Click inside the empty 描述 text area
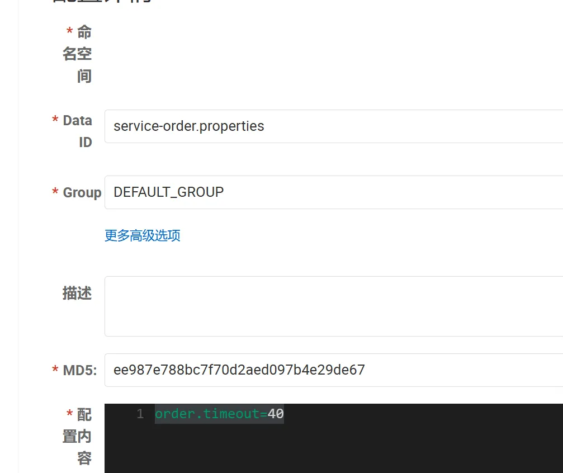Screen dimensions: 563x473 333,306
